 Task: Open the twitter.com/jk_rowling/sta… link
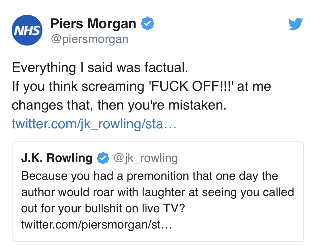94,124
